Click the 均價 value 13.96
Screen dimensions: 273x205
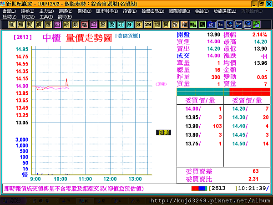click(260, 63)
